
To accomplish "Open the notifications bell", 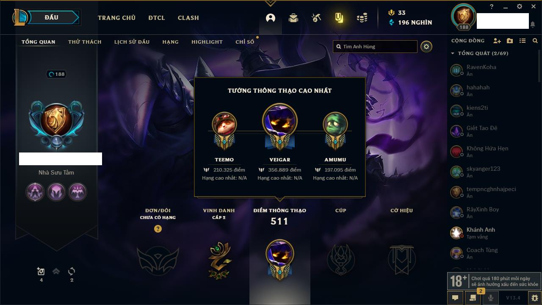I will tap(533, 25).
